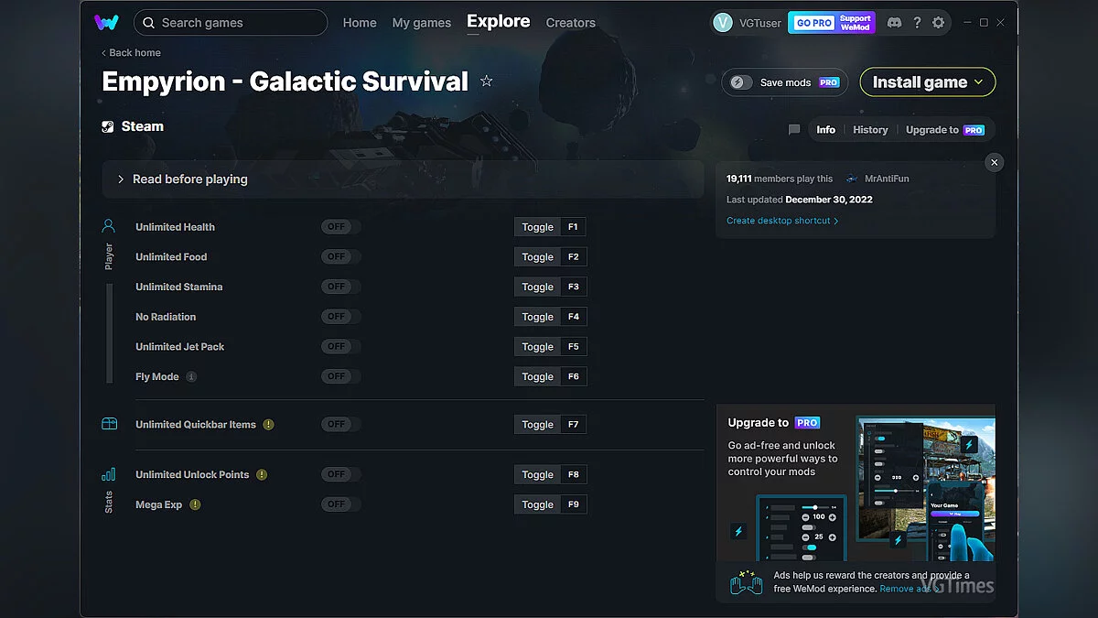The width and height of the screenshot is (1098, 618).
Task: Select the History tab
Action: click(870, 130)
